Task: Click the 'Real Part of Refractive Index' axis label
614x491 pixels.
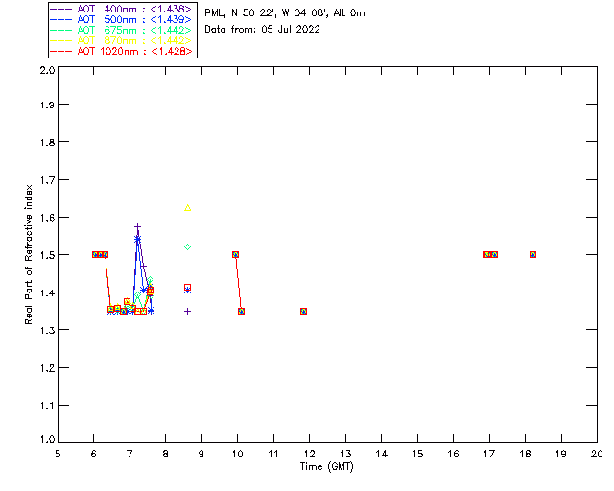Action: [29, 254]
